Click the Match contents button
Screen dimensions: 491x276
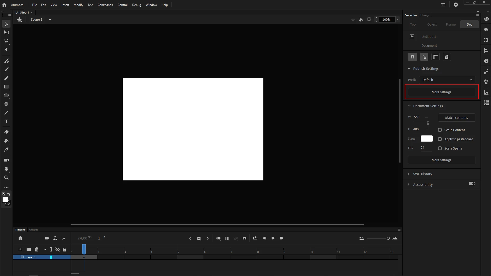(x=456, y=118)
